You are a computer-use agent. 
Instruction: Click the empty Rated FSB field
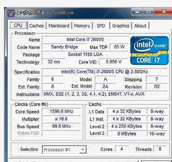click(x=61, y=134)
